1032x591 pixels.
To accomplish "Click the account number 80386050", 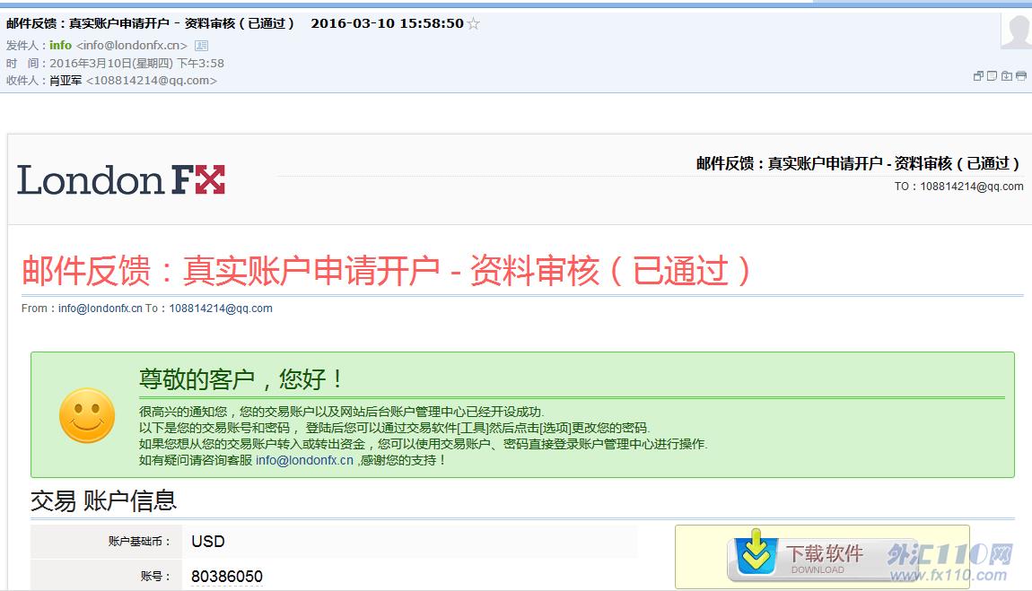I will tap(227, 577).
